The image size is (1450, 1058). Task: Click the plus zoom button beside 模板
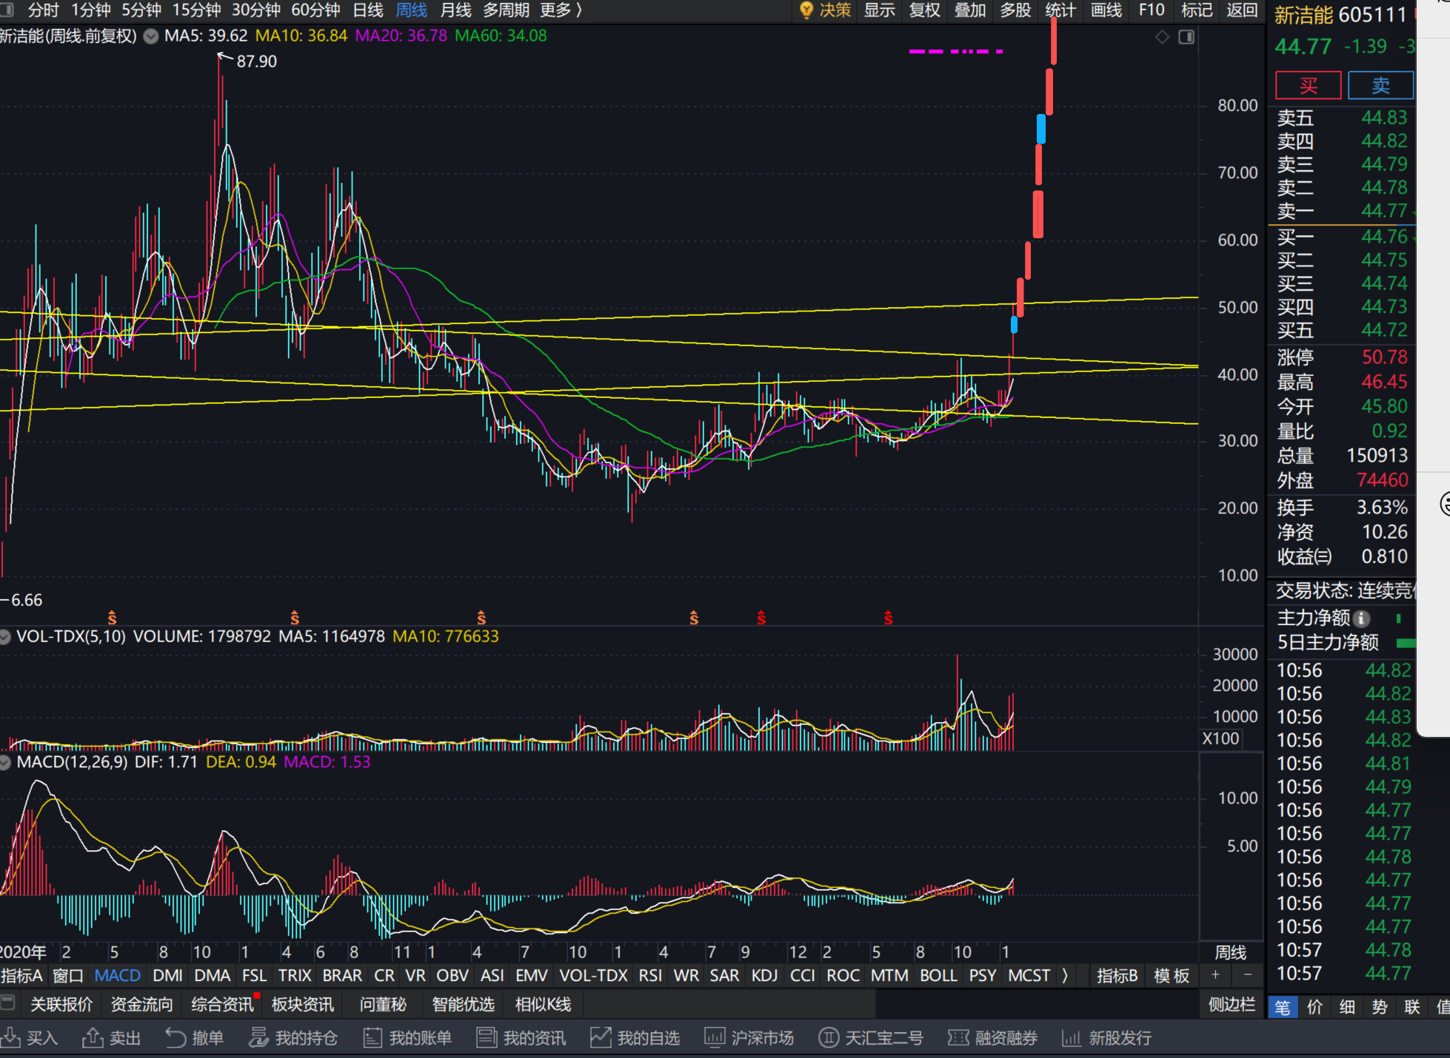pos(1215,975)
